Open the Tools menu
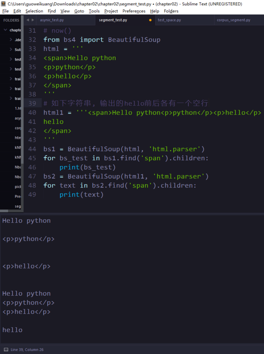 94,11
